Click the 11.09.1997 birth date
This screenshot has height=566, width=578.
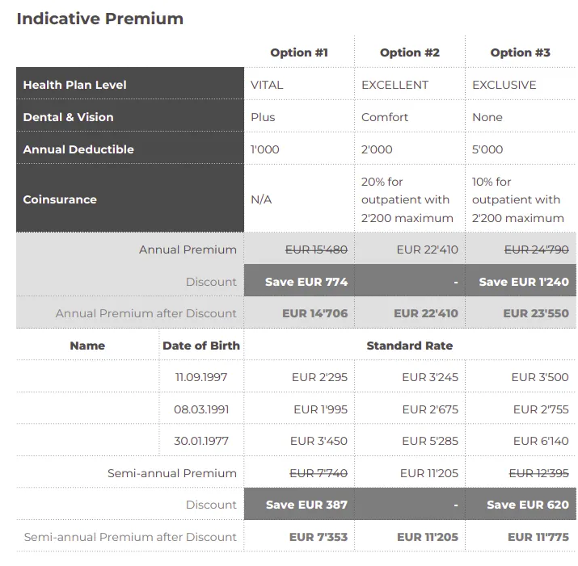[x=201, y=377]
